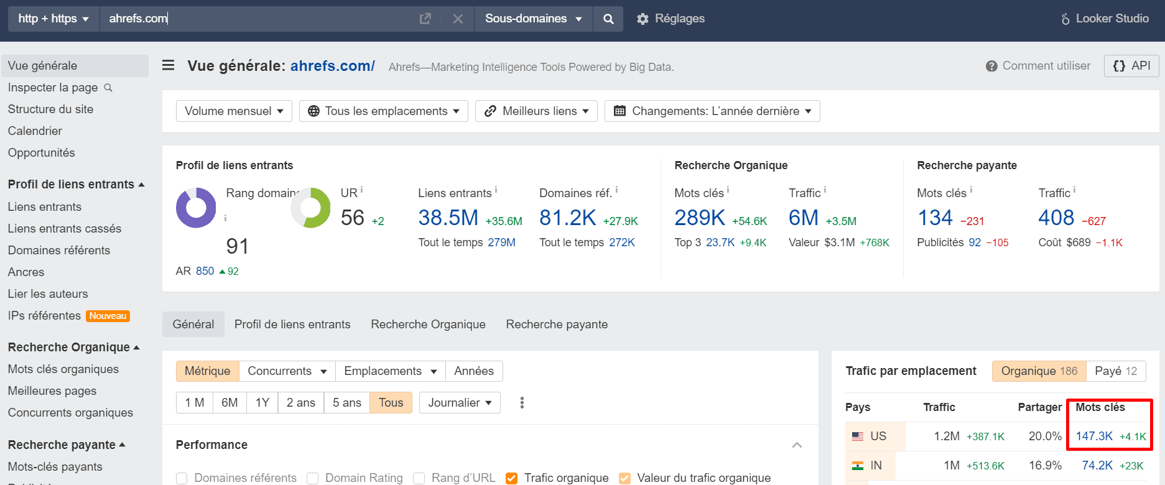Screen dimensions: 1165x485
Task: Switch to Profil de liens entrants tab
Action: tap(292, 325)
